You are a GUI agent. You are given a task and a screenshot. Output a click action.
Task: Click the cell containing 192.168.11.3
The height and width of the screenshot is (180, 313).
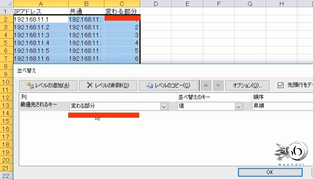click(41, 35)
